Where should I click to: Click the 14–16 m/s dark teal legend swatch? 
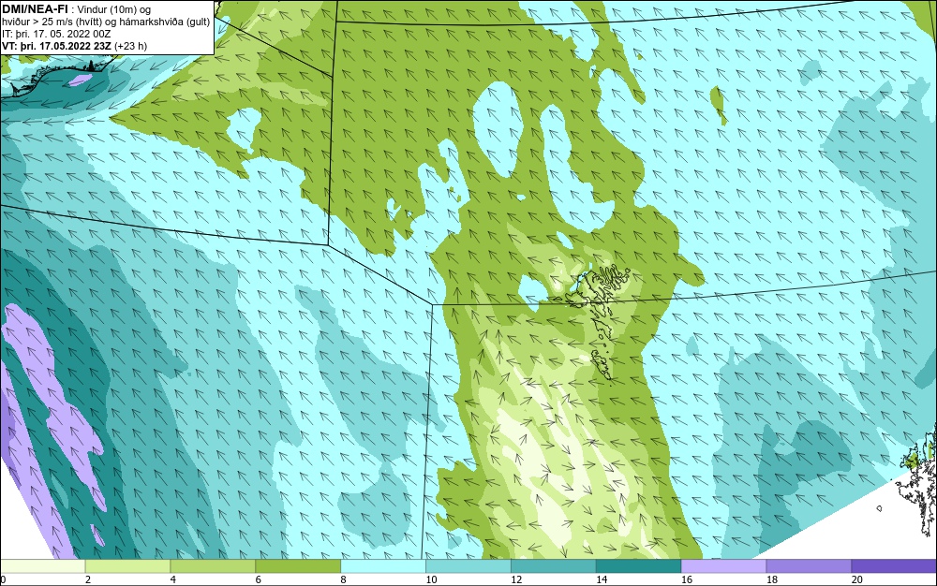(639, 566)
